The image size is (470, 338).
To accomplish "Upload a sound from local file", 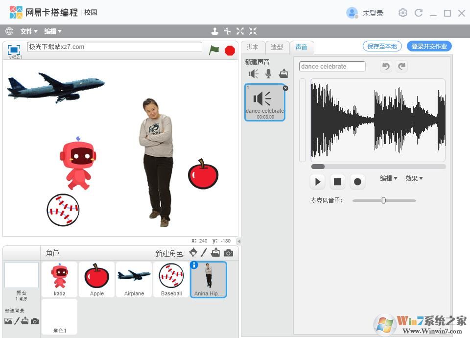I will click(283, 73).
